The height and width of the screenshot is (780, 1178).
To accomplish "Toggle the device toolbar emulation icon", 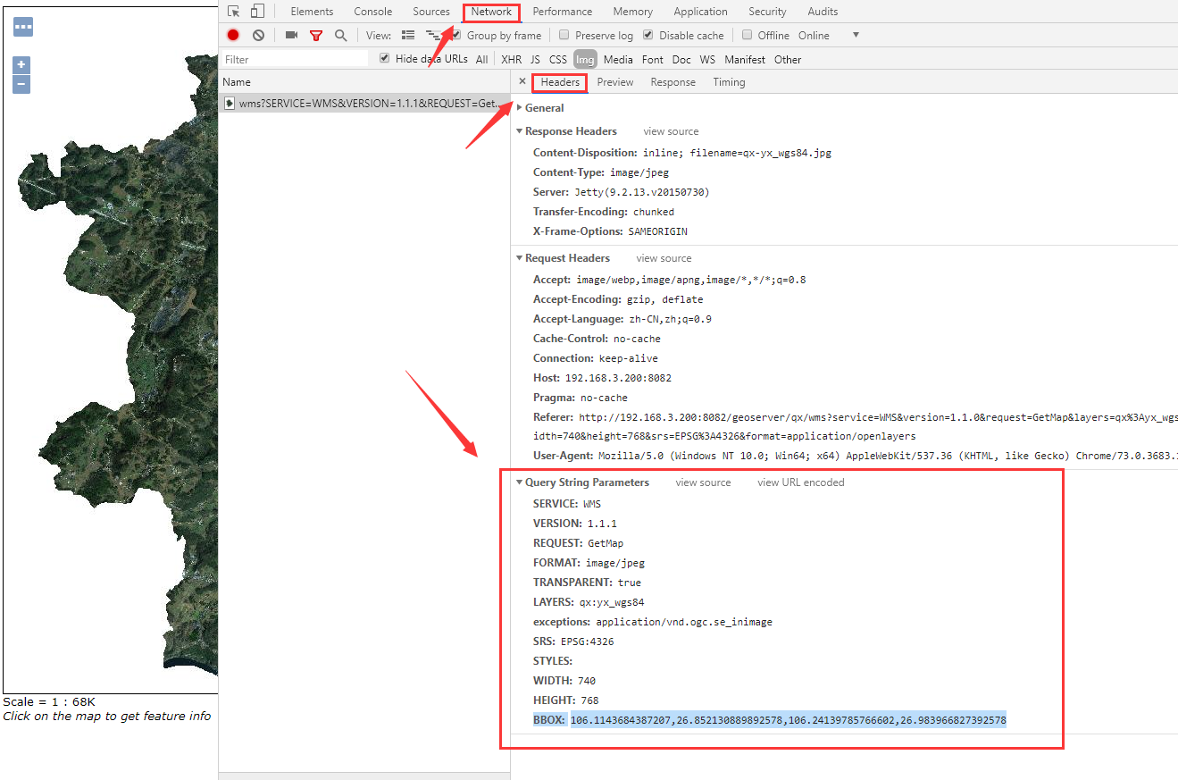I will point(256,11).
